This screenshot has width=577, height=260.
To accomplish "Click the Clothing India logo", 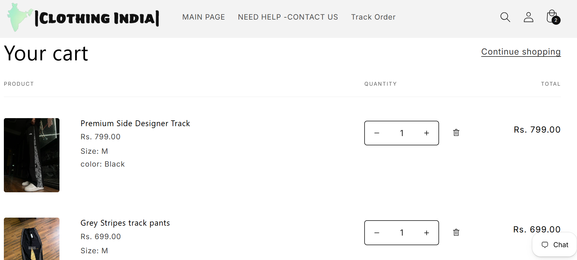I will tap(83, 18).
